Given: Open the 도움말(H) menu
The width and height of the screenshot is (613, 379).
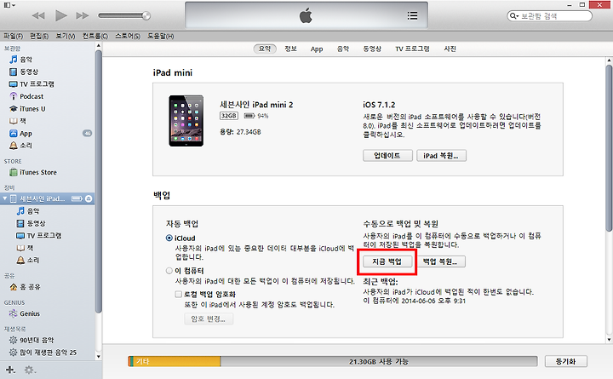Looking at the screenshot, I should coord(160,36).
